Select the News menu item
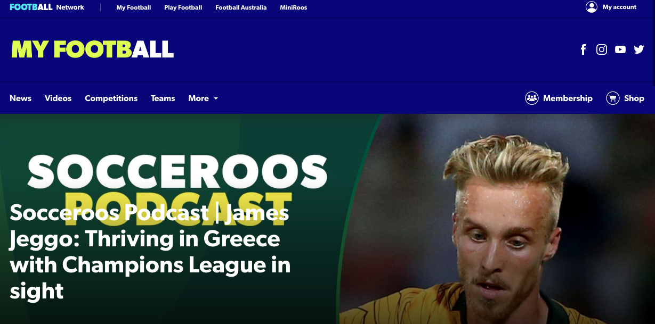This screenshot has width=655, height=324. tap(20, 98)
